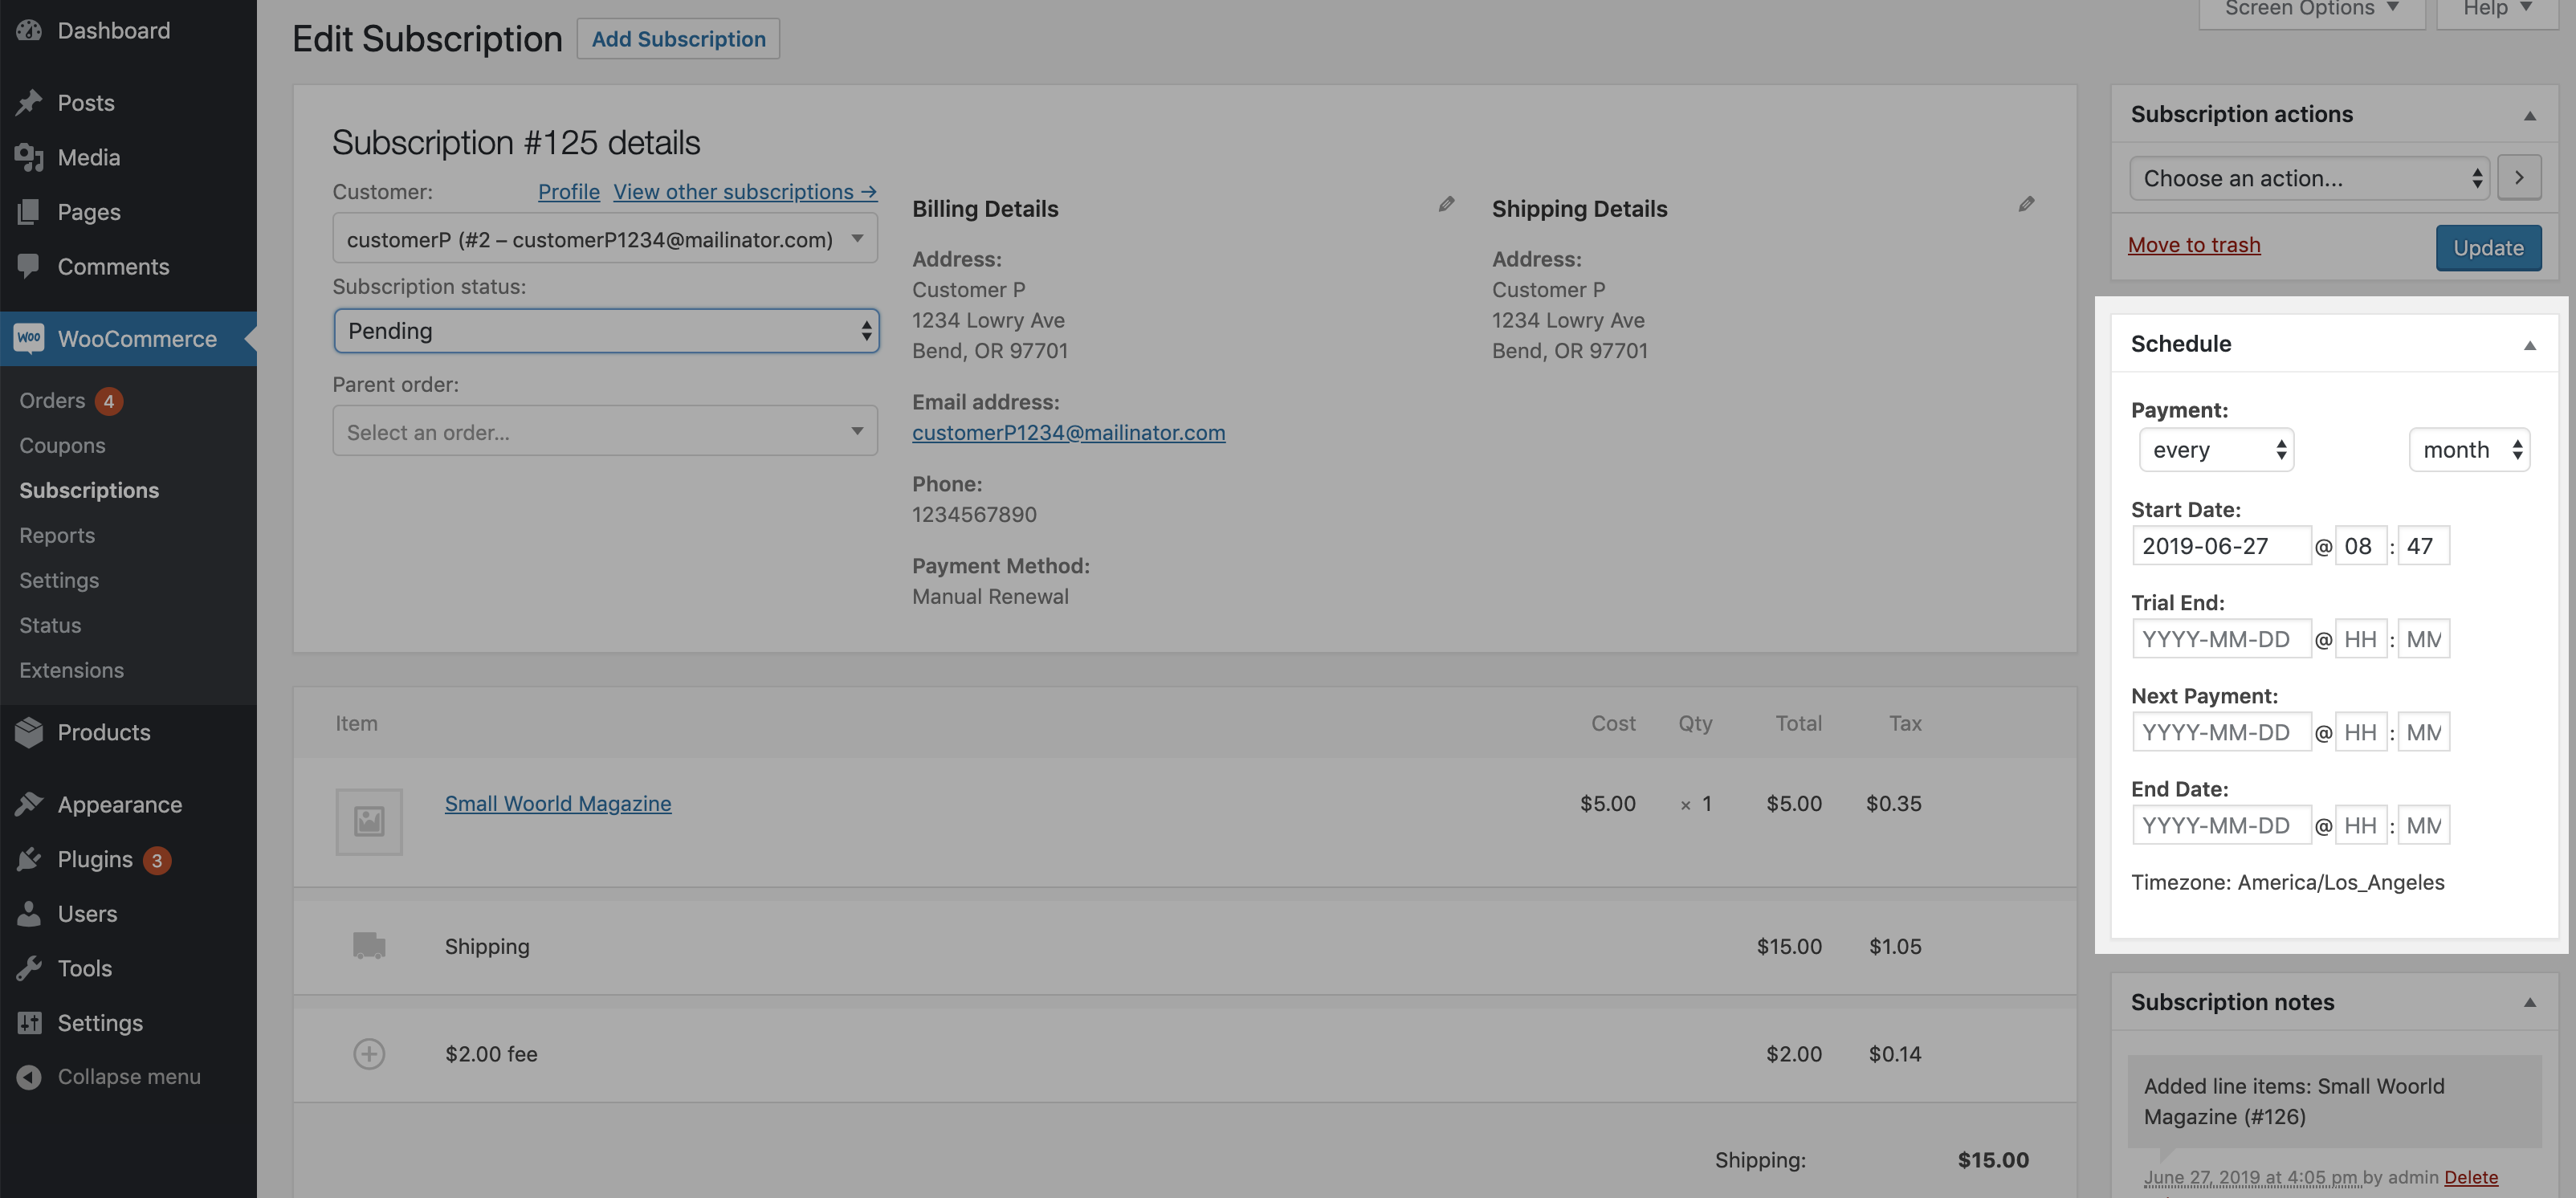Collapse the Schedule panel

click(2530, 345)
